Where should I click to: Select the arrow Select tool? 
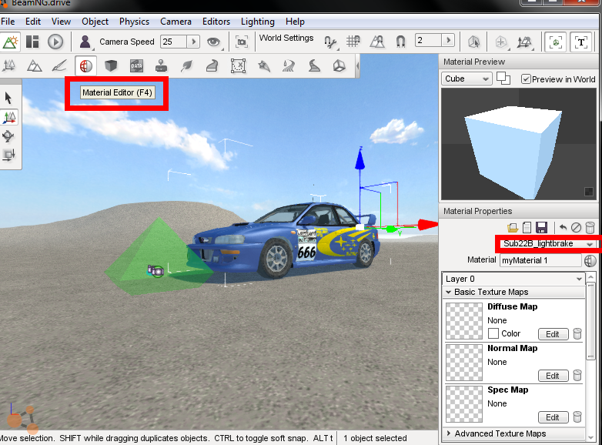coord(8,98)
